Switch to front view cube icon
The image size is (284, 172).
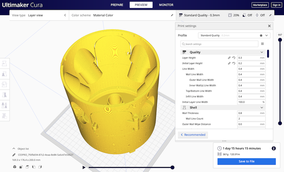pyautogui.click(x=21, y=167)
